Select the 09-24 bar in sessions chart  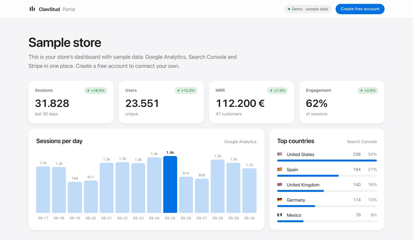154,185
